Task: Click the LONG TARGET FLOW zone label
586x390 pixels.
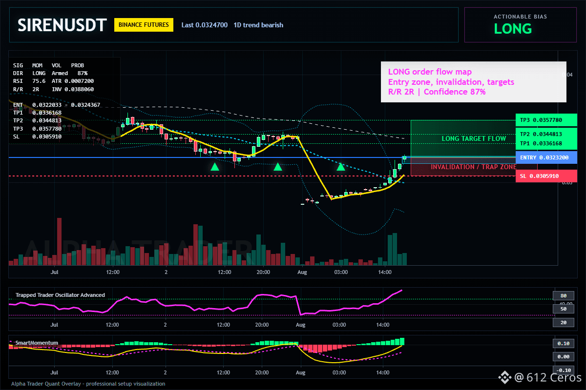Action: 474,138
